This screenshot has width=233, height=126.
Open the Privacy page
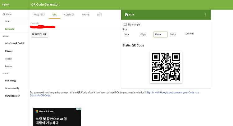(x=9, y=51)
